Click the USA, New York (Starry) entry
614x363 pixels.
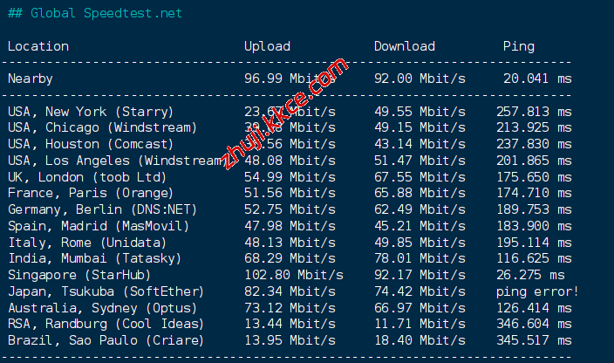(91, 112)
